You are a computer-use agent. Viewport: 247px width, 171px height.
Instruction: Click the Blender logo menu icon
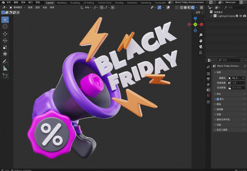[3, 2]
